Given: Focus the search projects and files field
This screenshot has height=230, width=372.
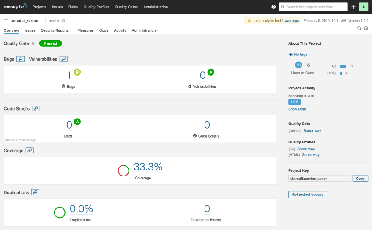Looking at the screenshot, I should 314,7.
